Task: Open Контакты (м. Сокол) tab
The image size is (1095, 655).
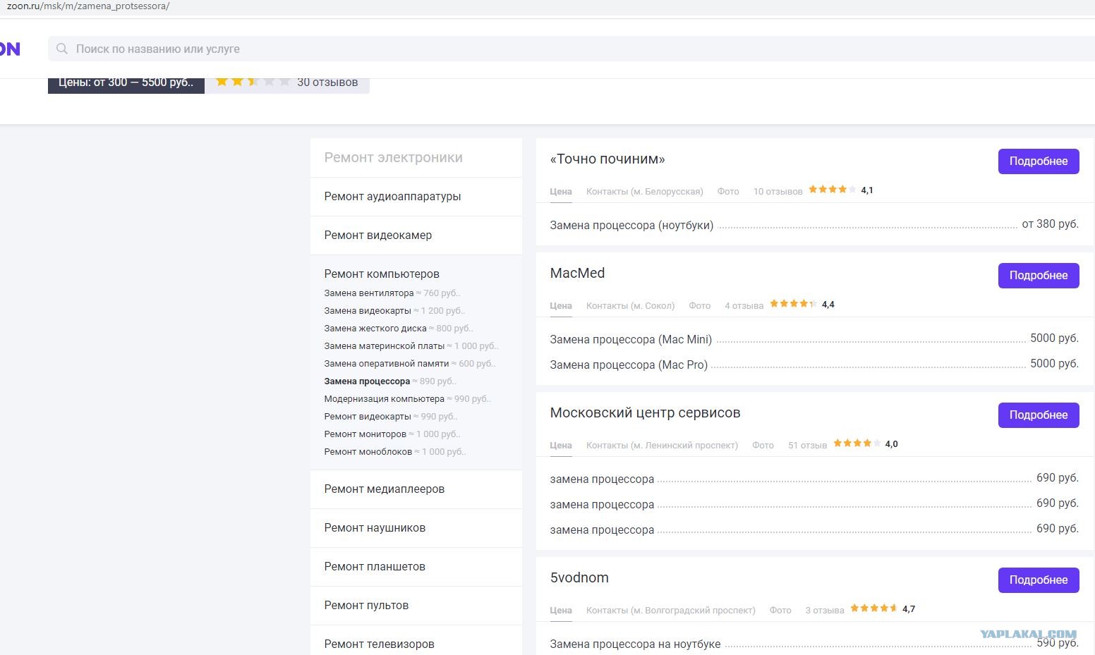Action: [631, 306]
